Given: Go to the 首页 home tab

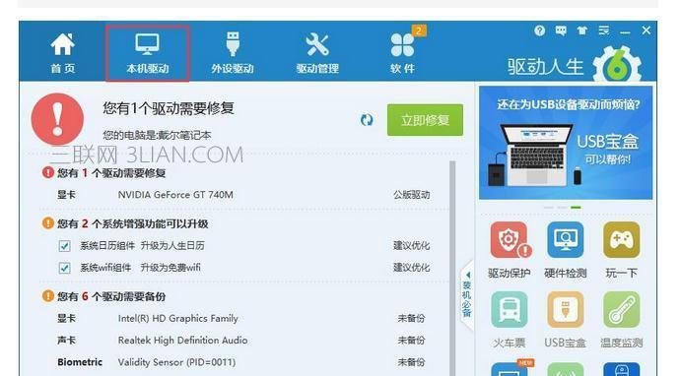Looking at the screenshot, I should [63, 53].
